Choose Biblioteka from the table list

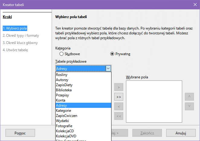tap(64, 90)
